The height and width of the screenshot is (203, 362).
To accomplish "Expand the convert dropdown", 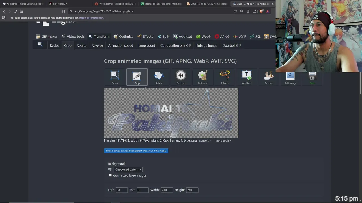I will point(205,140).
